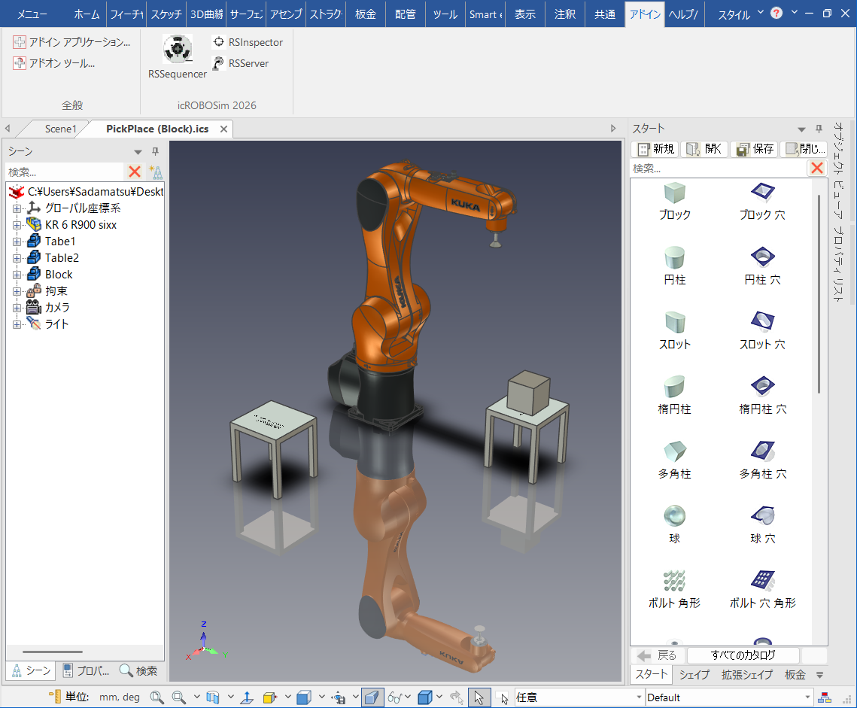
Task: Click the catalog search field
Action: pyautogui.click(x=718, y=168)
